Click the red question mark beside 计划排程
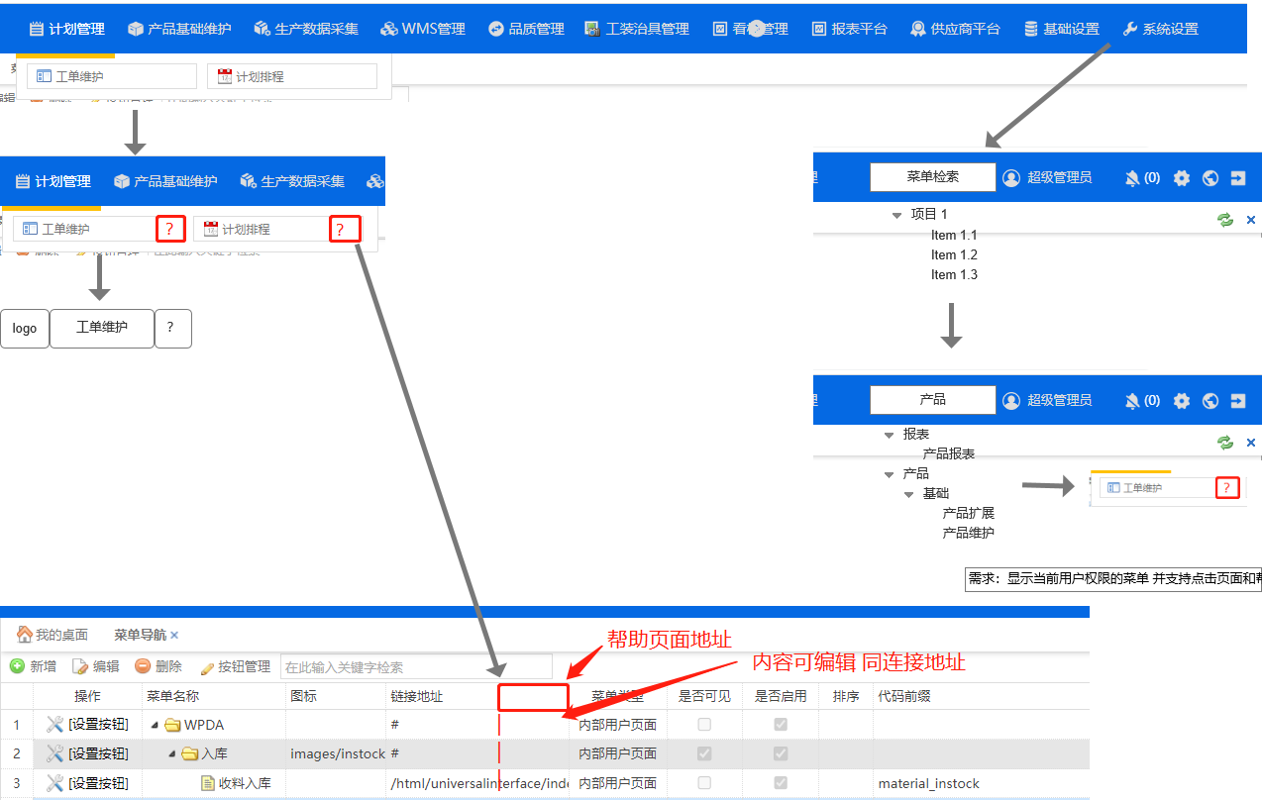 click(x=340, y=230)
